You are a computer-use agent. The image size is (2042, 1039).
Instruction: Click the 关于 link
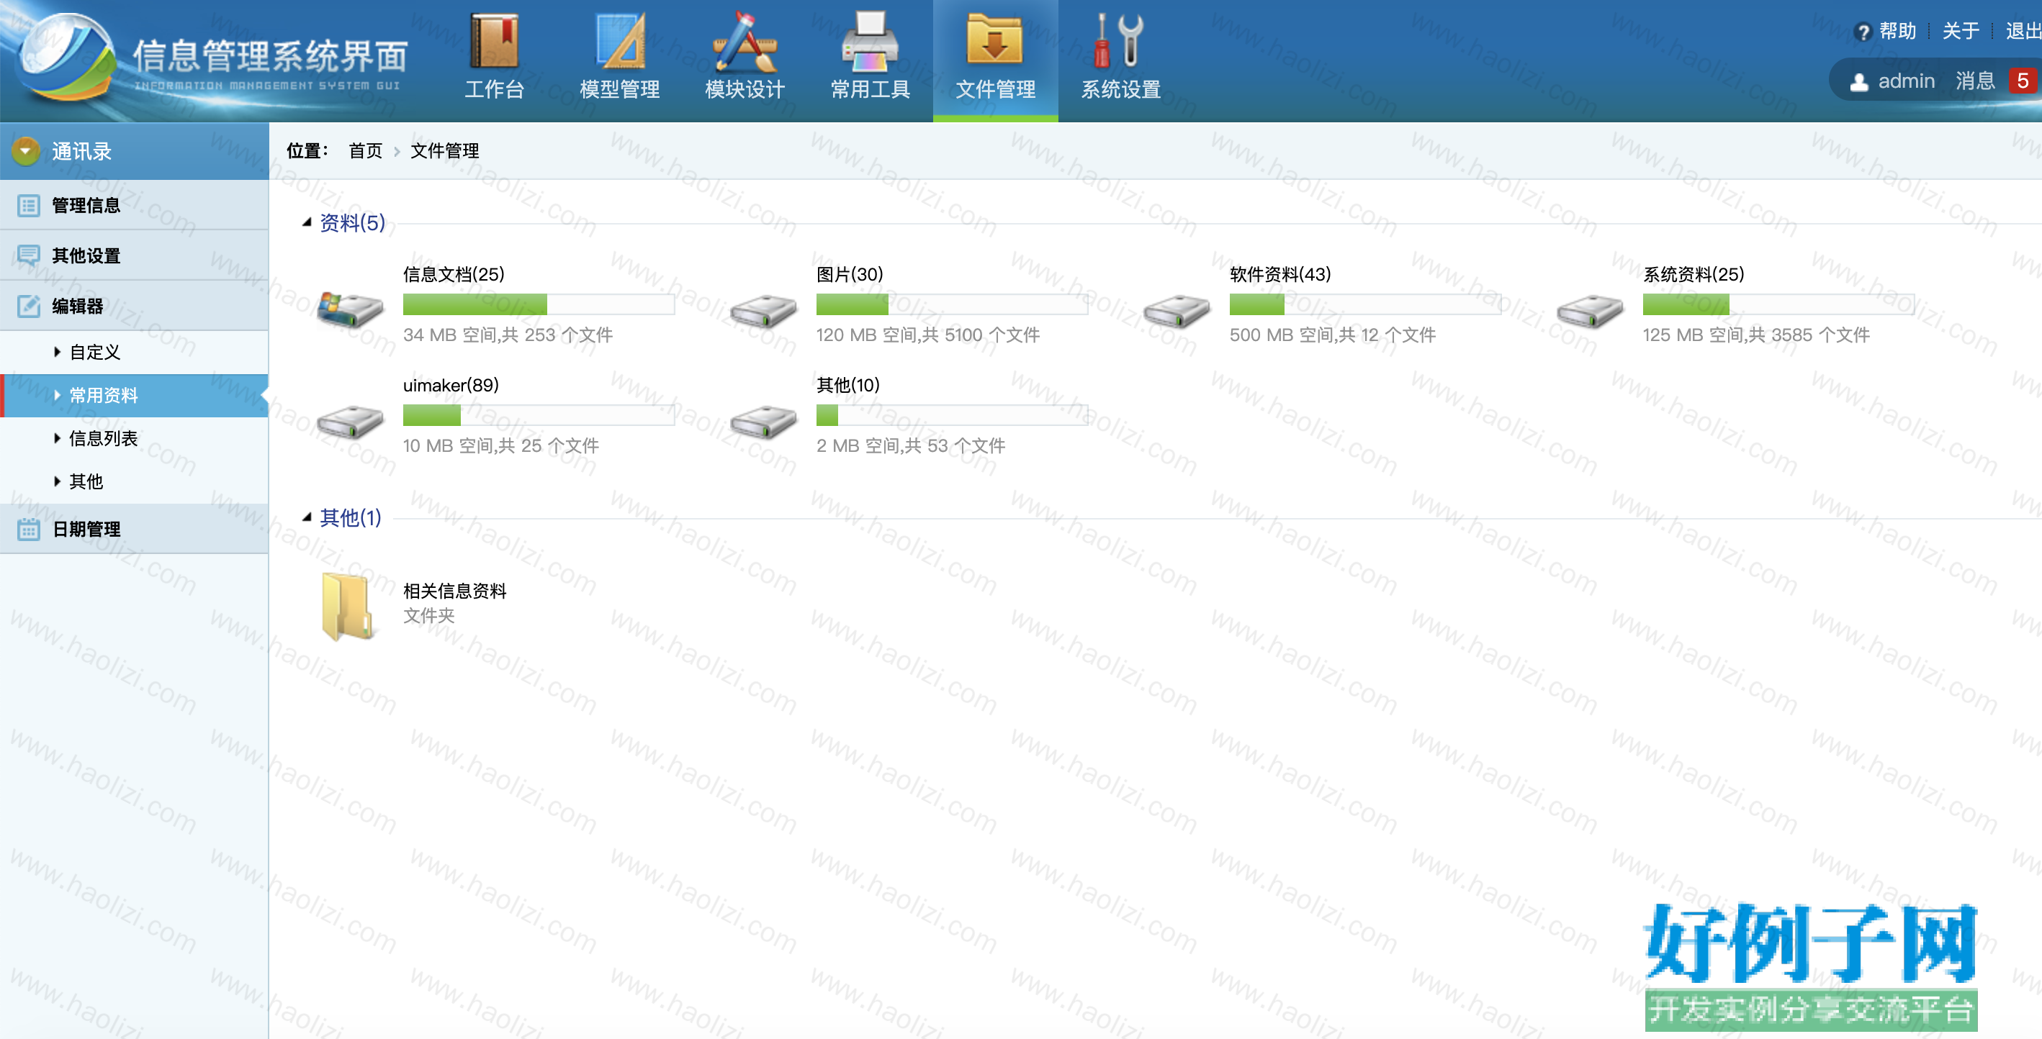click(1961, 31)
